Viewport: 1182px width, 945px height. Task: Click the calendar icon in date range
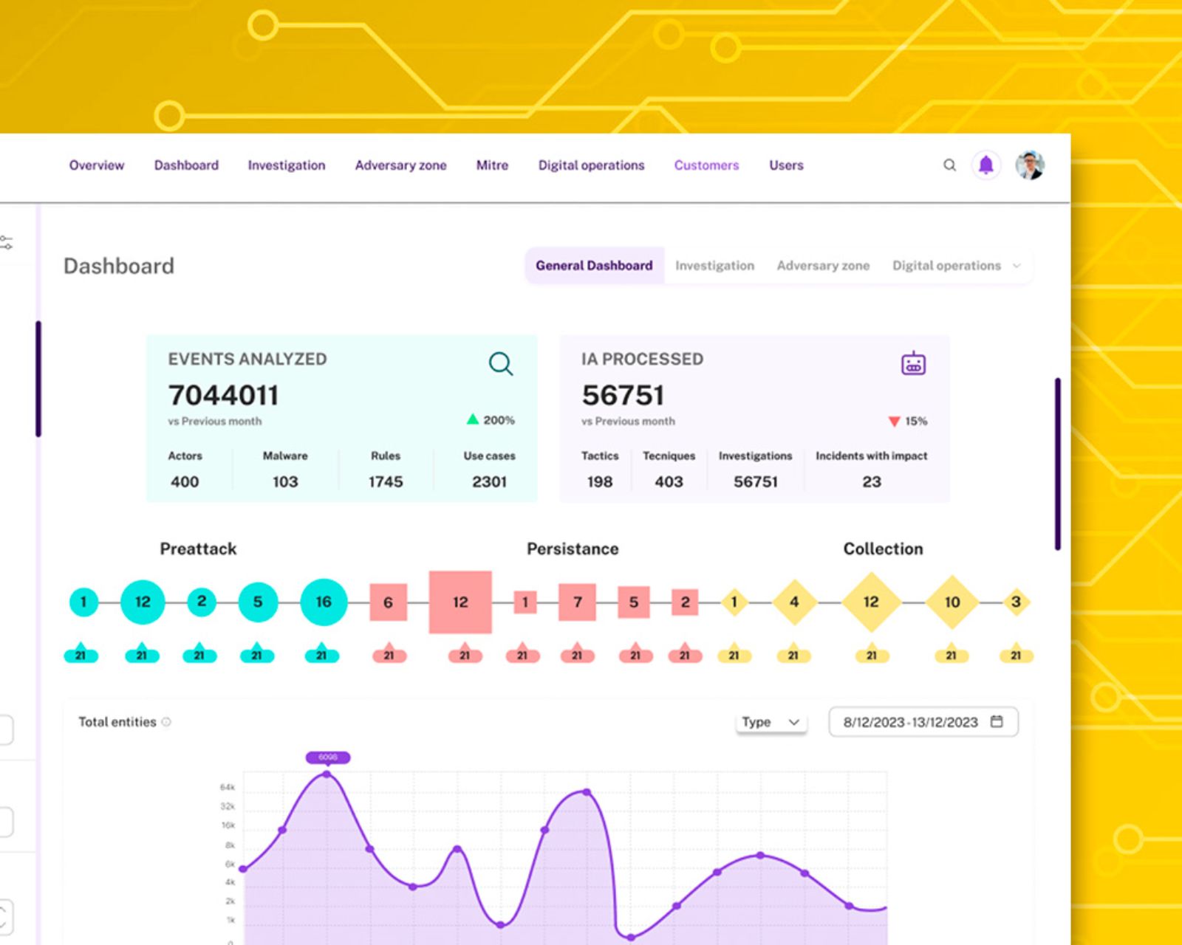[997, 721]
